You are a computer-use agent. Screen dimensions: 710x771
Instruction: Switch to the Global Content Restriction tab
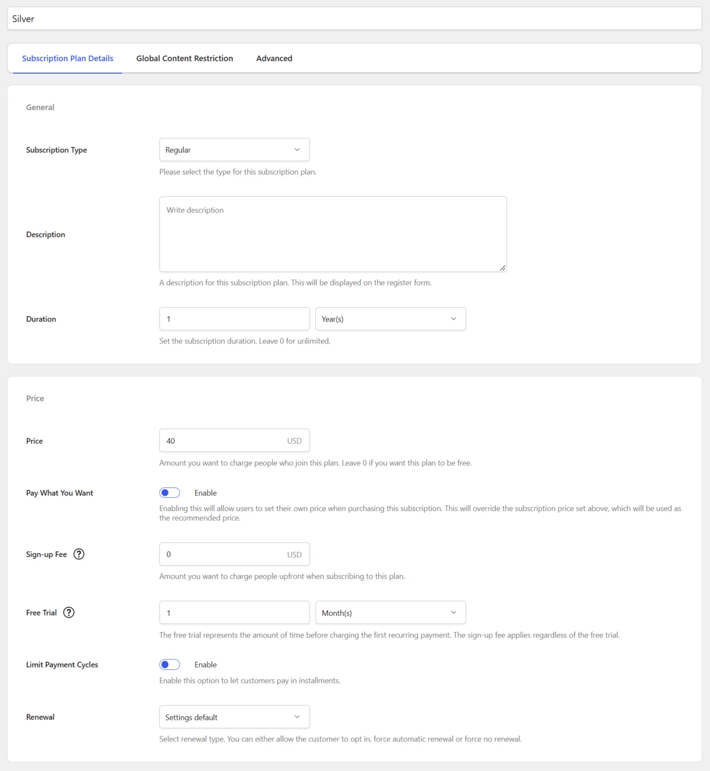(x=184, y=58)
